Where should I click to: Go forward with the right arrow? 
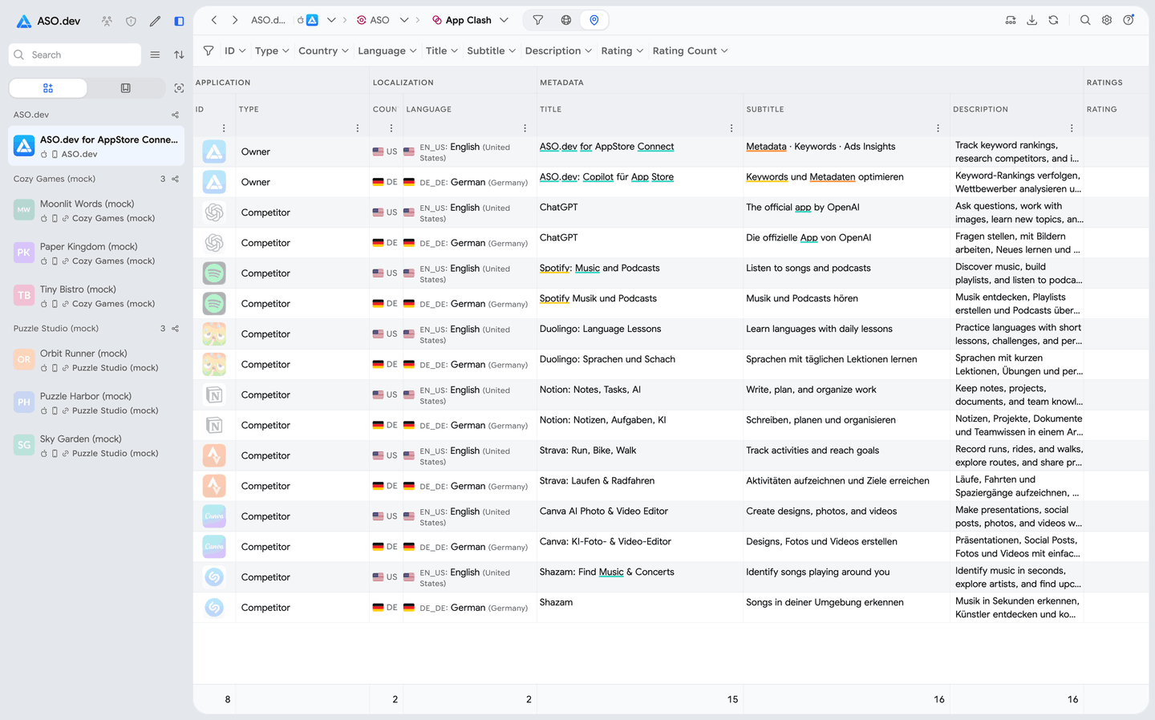click(x=235, y=20)
